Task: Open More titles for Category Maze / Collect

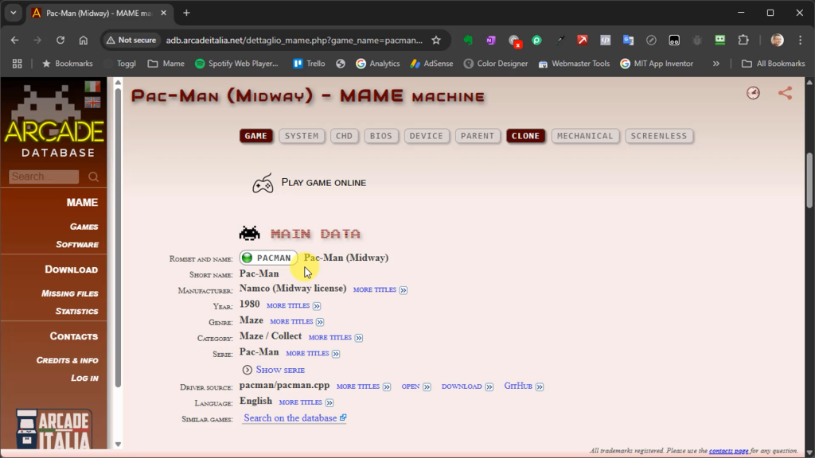Action: [335, 337]
